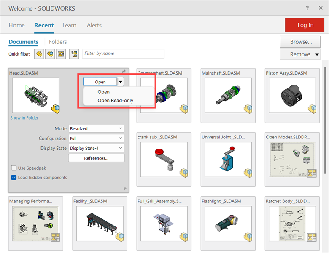329x253 pixels.
Task: Filter recent documents by Drawings icon
Action: (x=61, y=54)
